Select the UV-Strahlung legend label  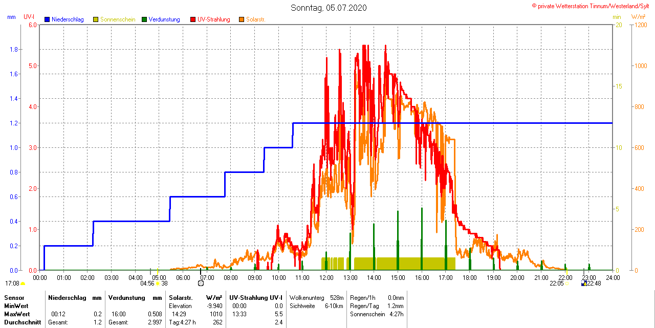pos(214,19)
